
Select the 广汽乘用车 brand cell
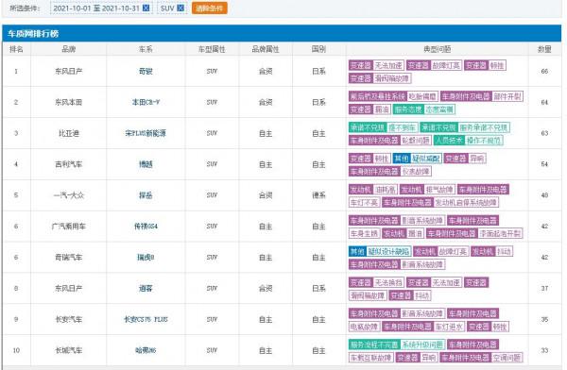[x=69, y=227]
